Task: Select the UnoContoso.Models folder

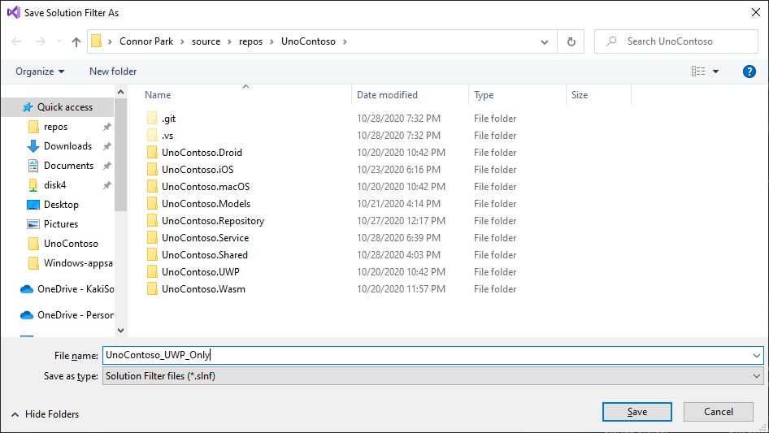Action: coord(206,204)
